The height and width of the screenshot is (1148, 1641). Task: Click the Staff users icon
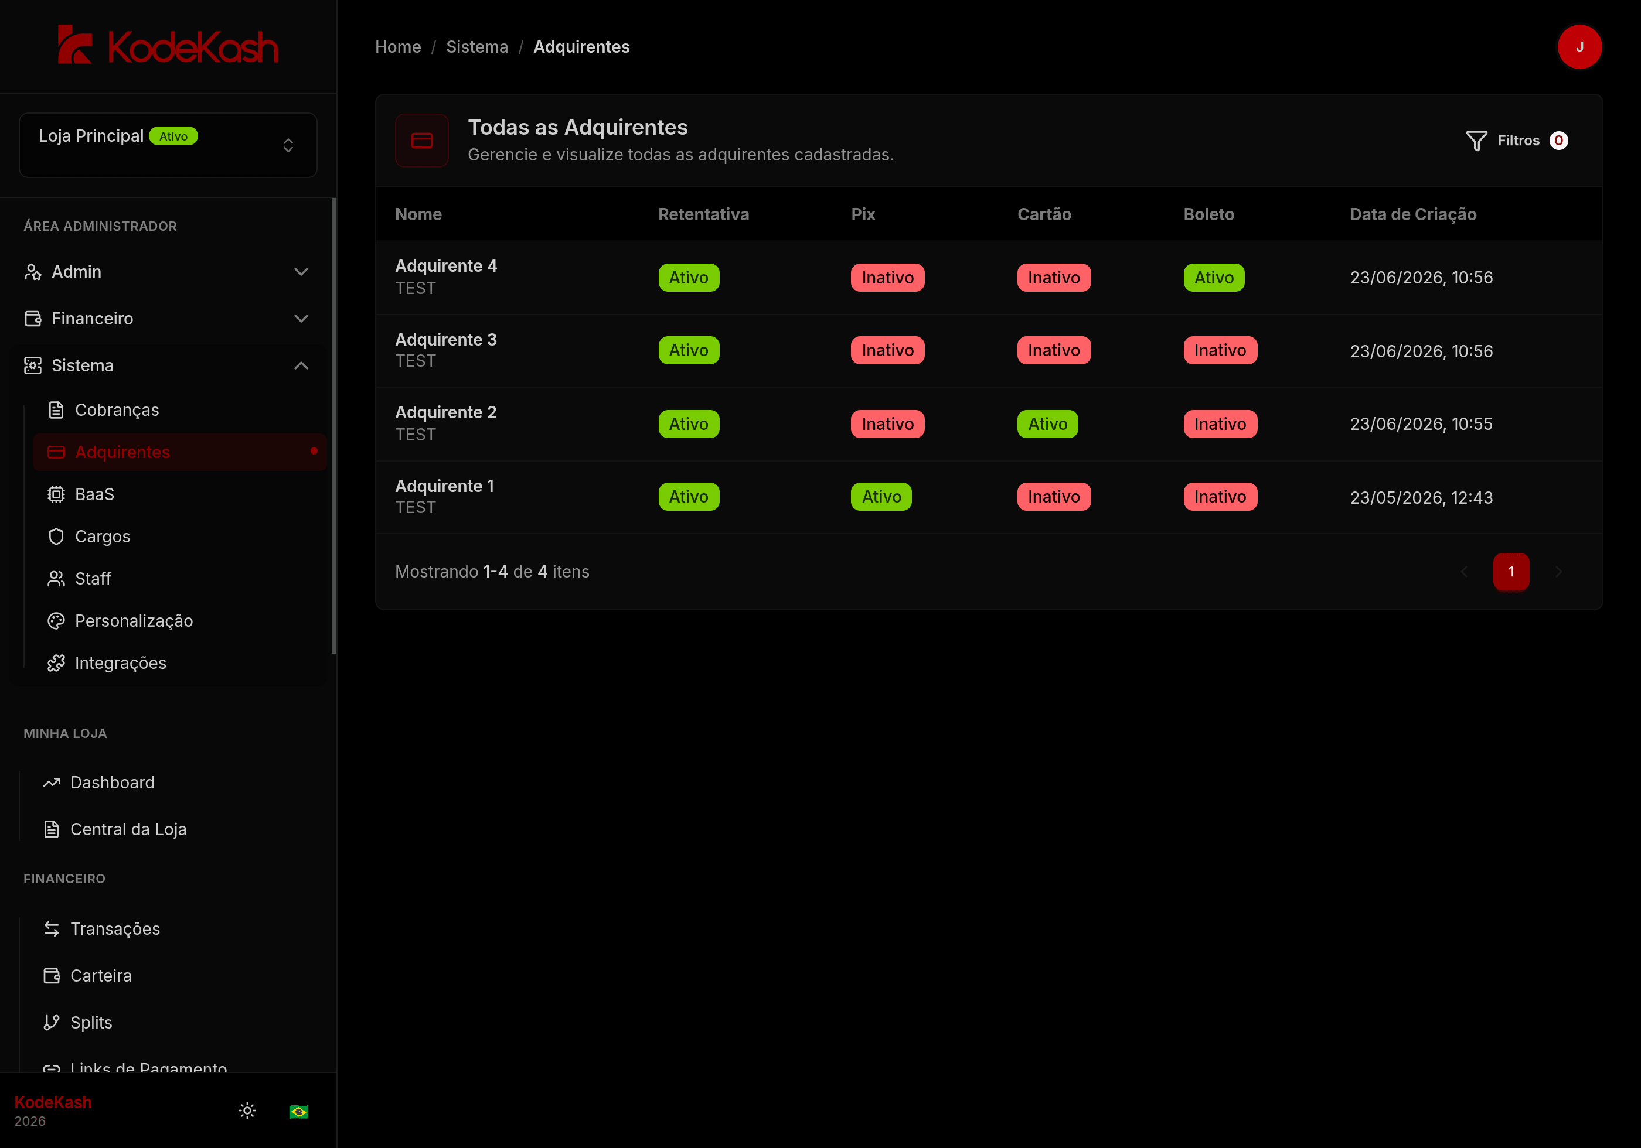point(56,579)
